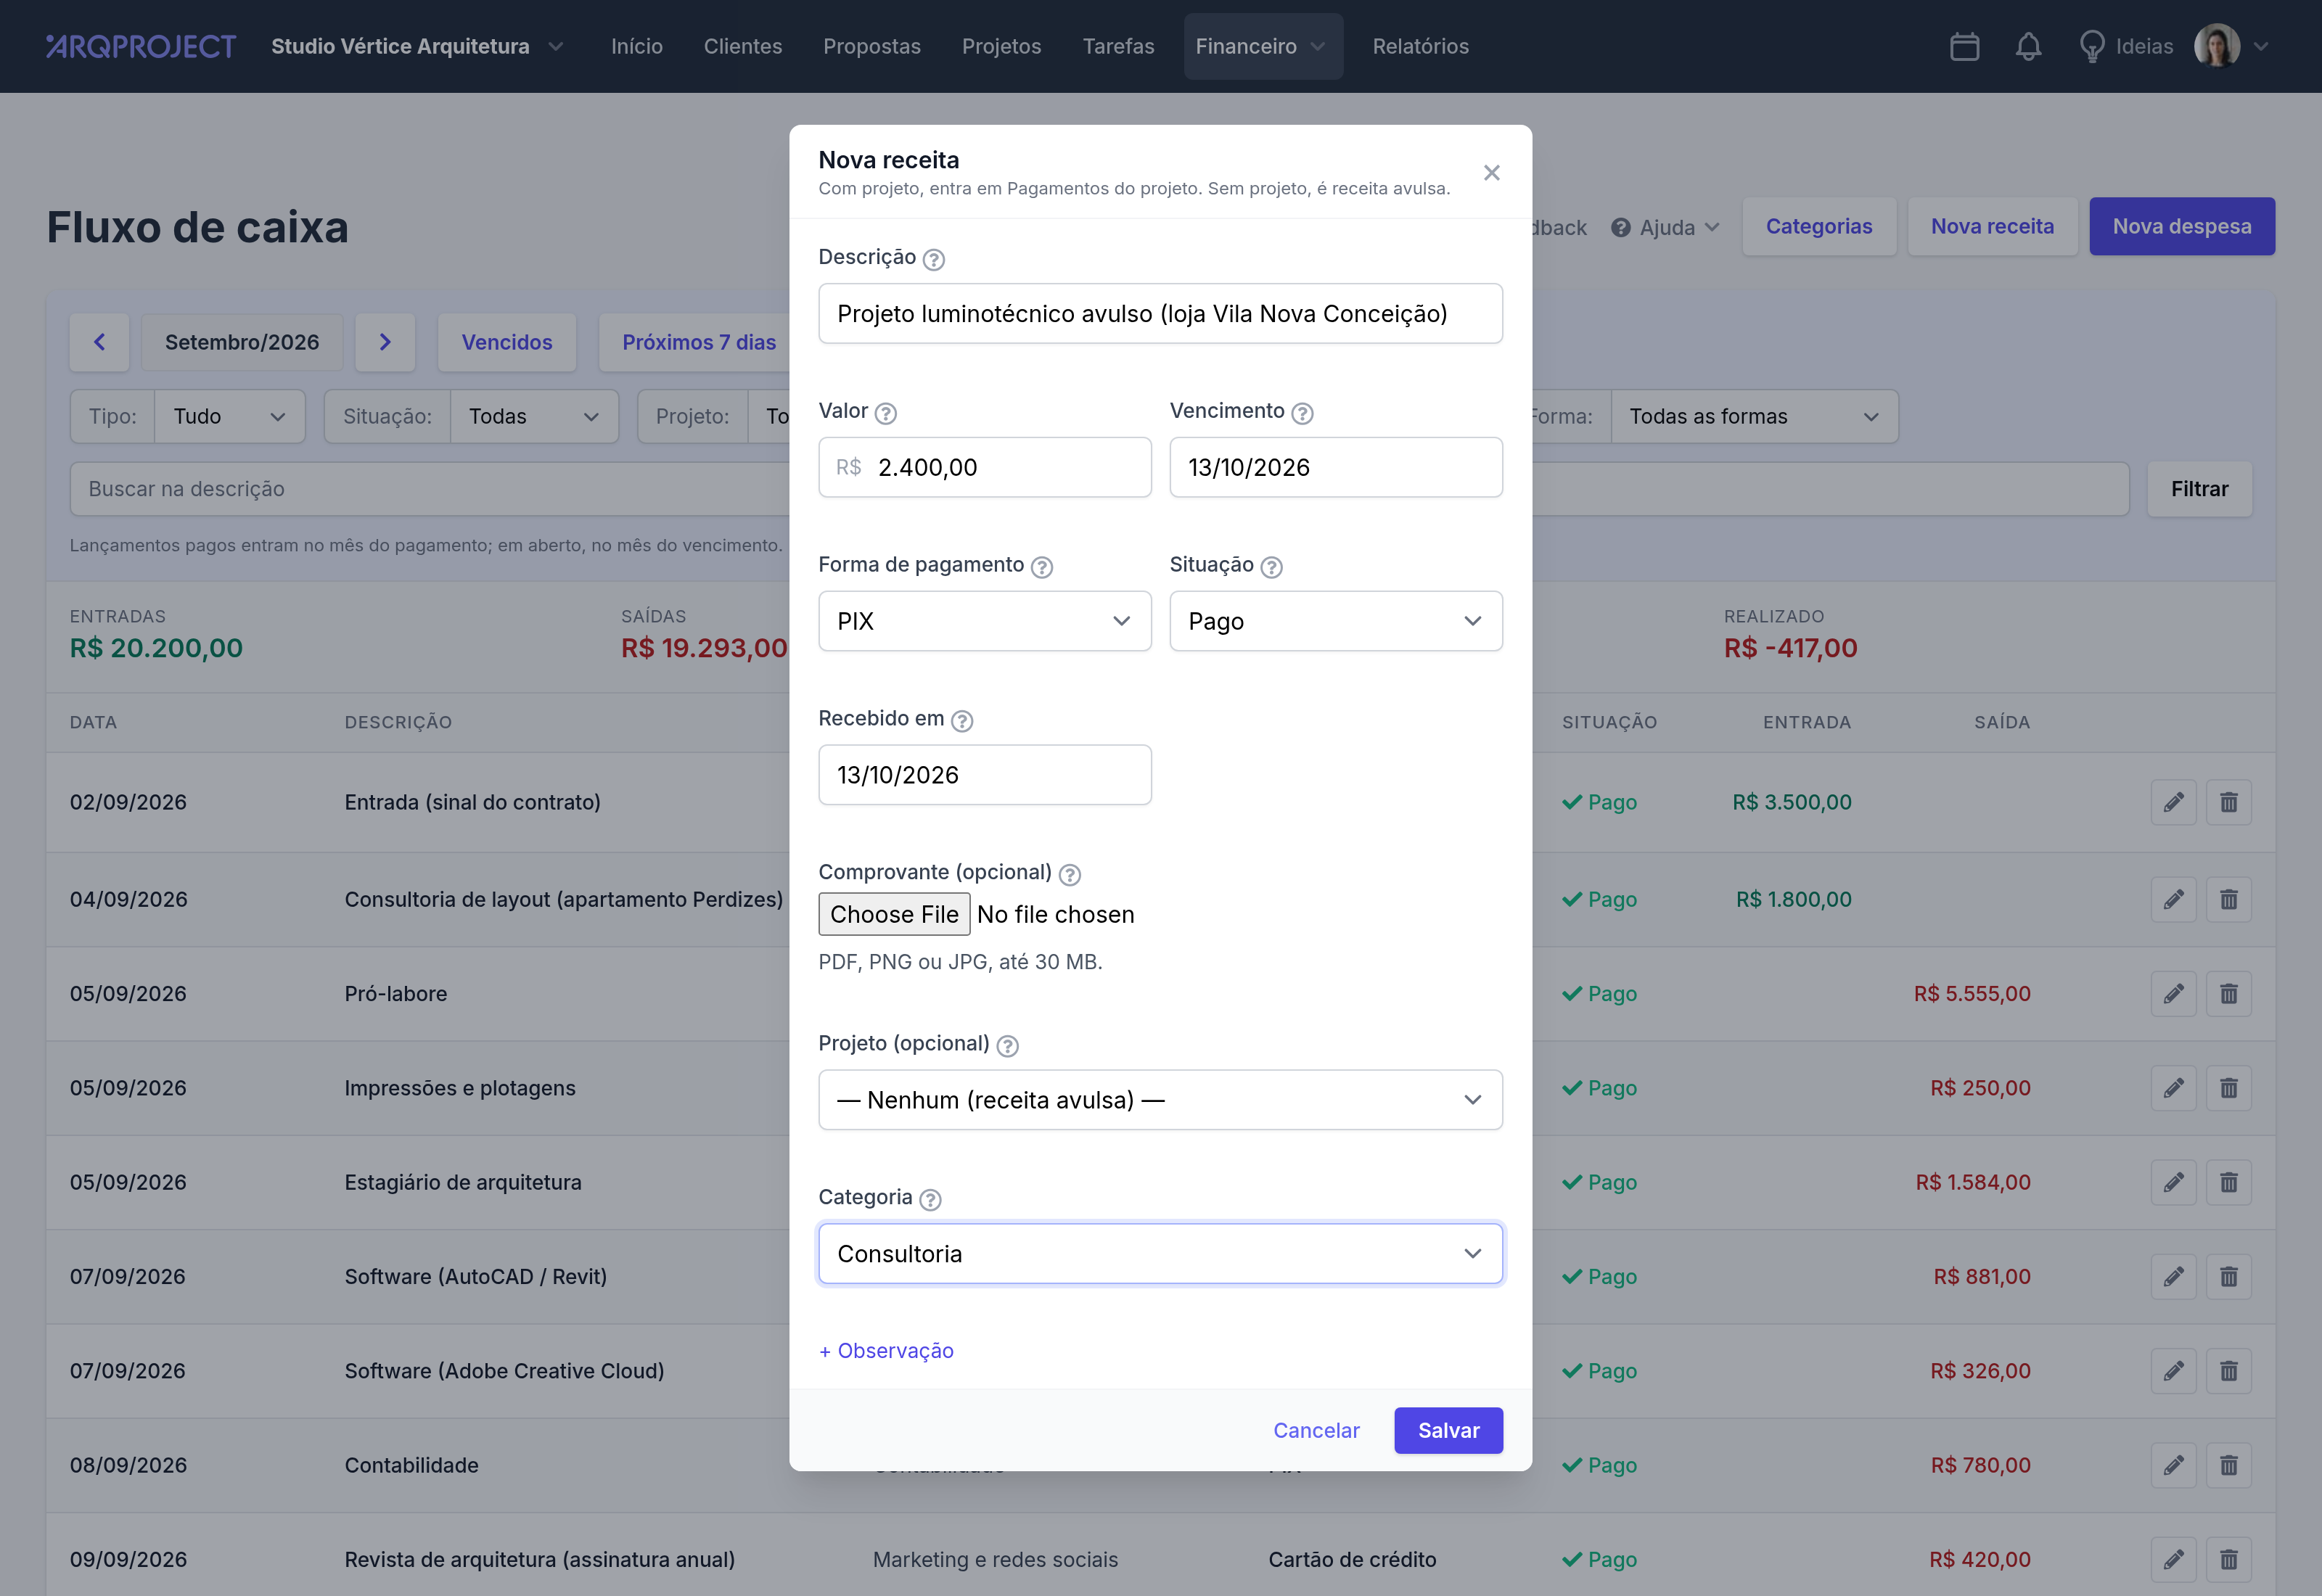Open Situação dropdown showing Pago
The width and height of the screenshot is (2322, 1596).
coord(1335,621)
